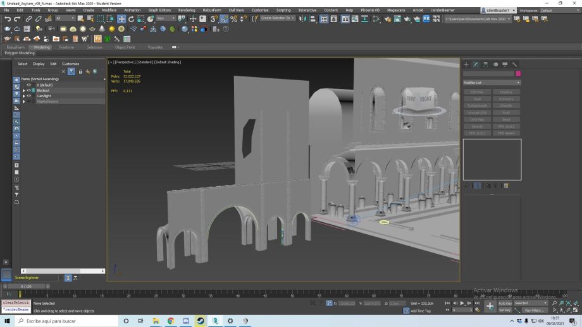Click the Undo arrow icon

coord(7,19)
